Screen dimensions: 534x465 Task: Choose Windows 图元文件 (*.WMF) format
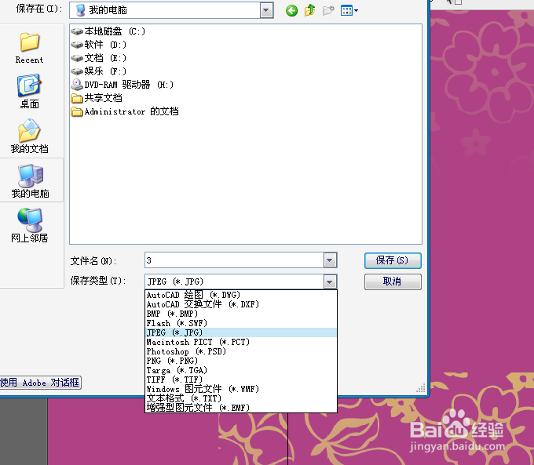(x=241, y=389)
